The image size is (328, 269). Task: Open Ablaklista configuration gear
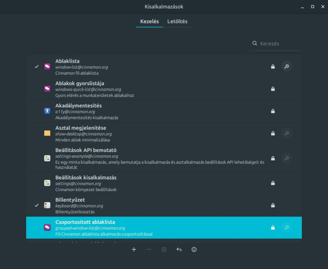point(286,66)
